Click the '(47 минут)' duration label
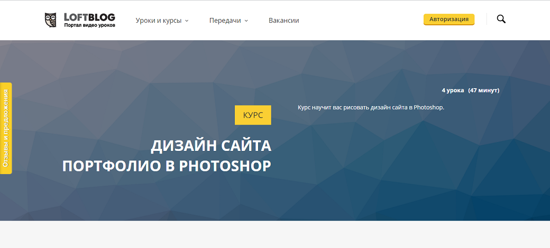This screenshot has width=550, height=248. click(x=483, y=90)
